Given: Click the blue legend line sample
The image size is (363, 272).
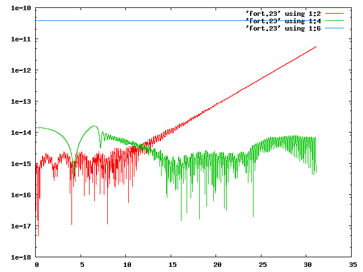Looking at the screenshot, I should pos(334,28).
